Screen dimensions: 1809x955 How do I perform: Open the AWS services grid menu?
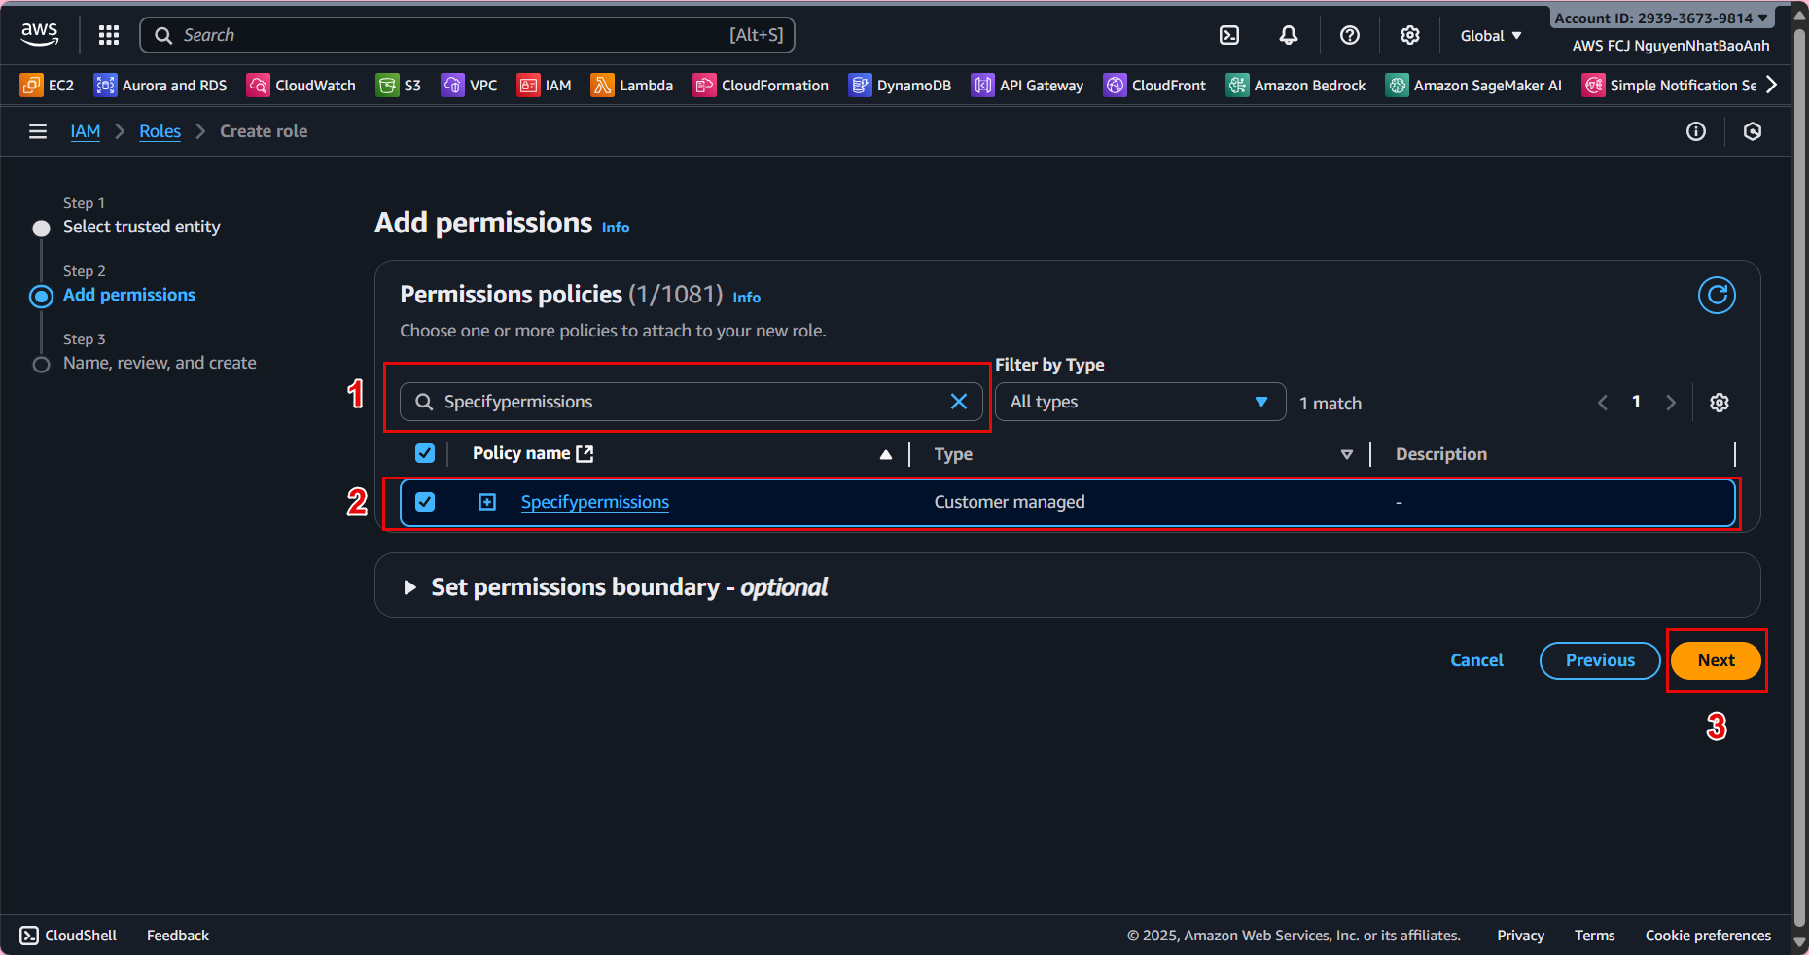point(109,35)
